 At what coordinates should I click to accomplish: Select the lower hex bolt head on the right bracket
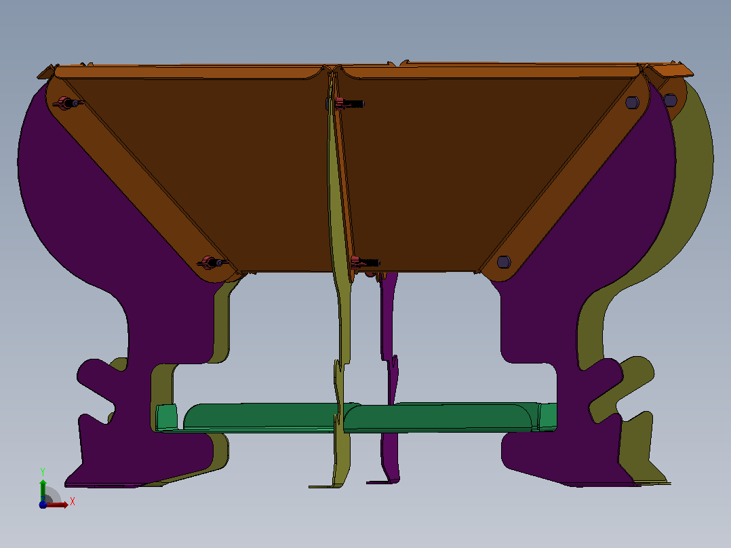pos(504,262)
